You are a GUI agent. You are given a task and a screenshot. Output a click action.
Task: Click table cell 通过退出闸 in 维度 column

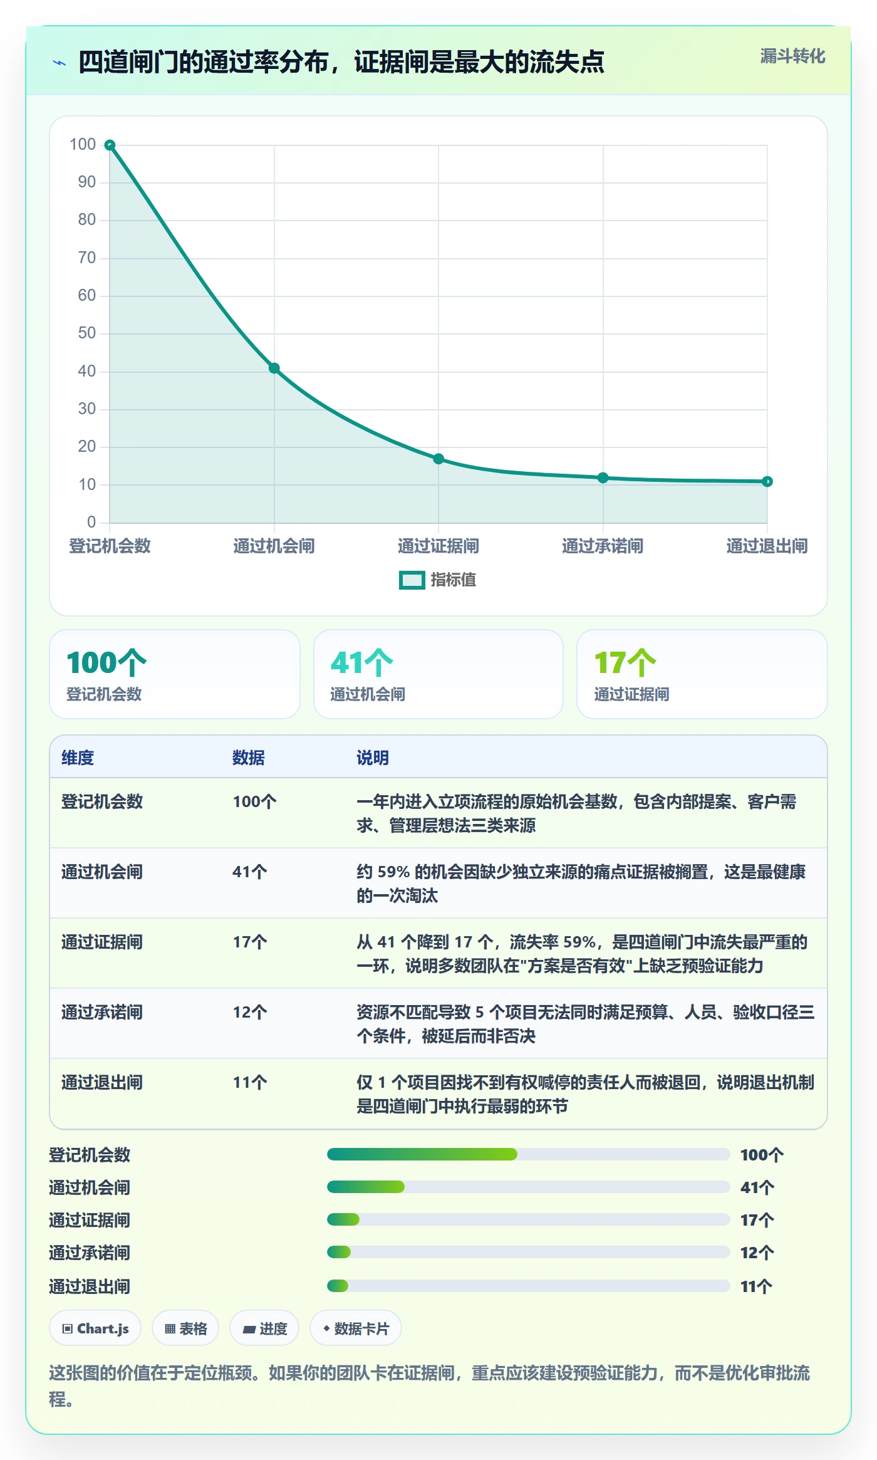point(102,1082)
